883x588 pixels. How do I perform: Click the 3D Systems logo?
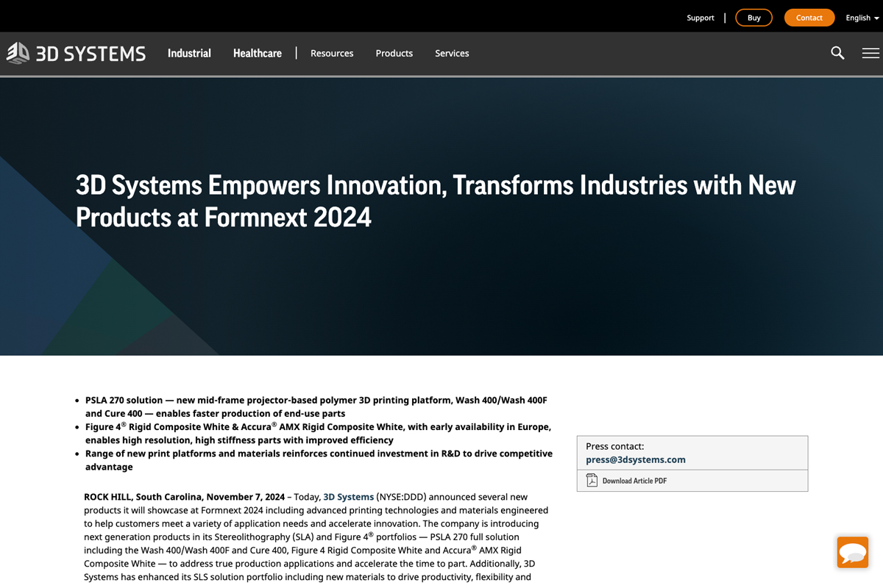(77, 53)
